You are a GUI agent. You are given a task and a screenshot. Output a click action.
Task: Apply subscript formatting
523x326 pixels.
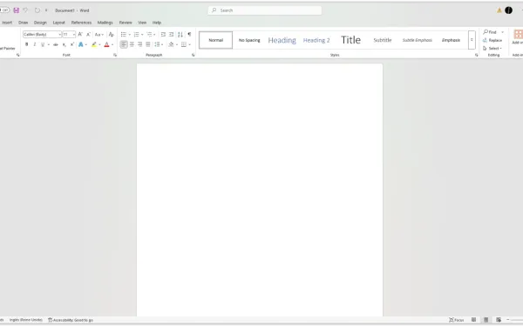pyautogui.click(x=64, y=44)
